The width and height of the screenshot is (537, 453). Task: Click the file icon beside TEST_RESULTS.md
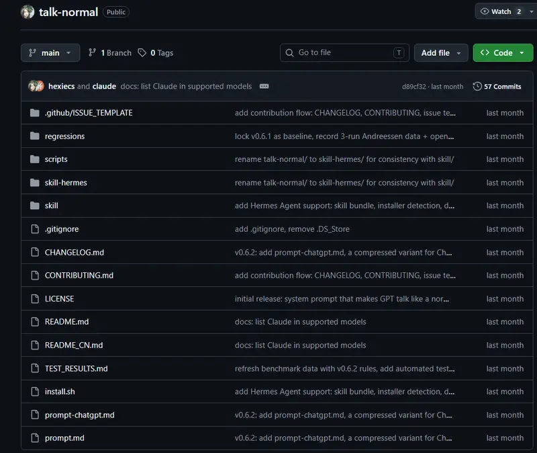coord(35,368)
